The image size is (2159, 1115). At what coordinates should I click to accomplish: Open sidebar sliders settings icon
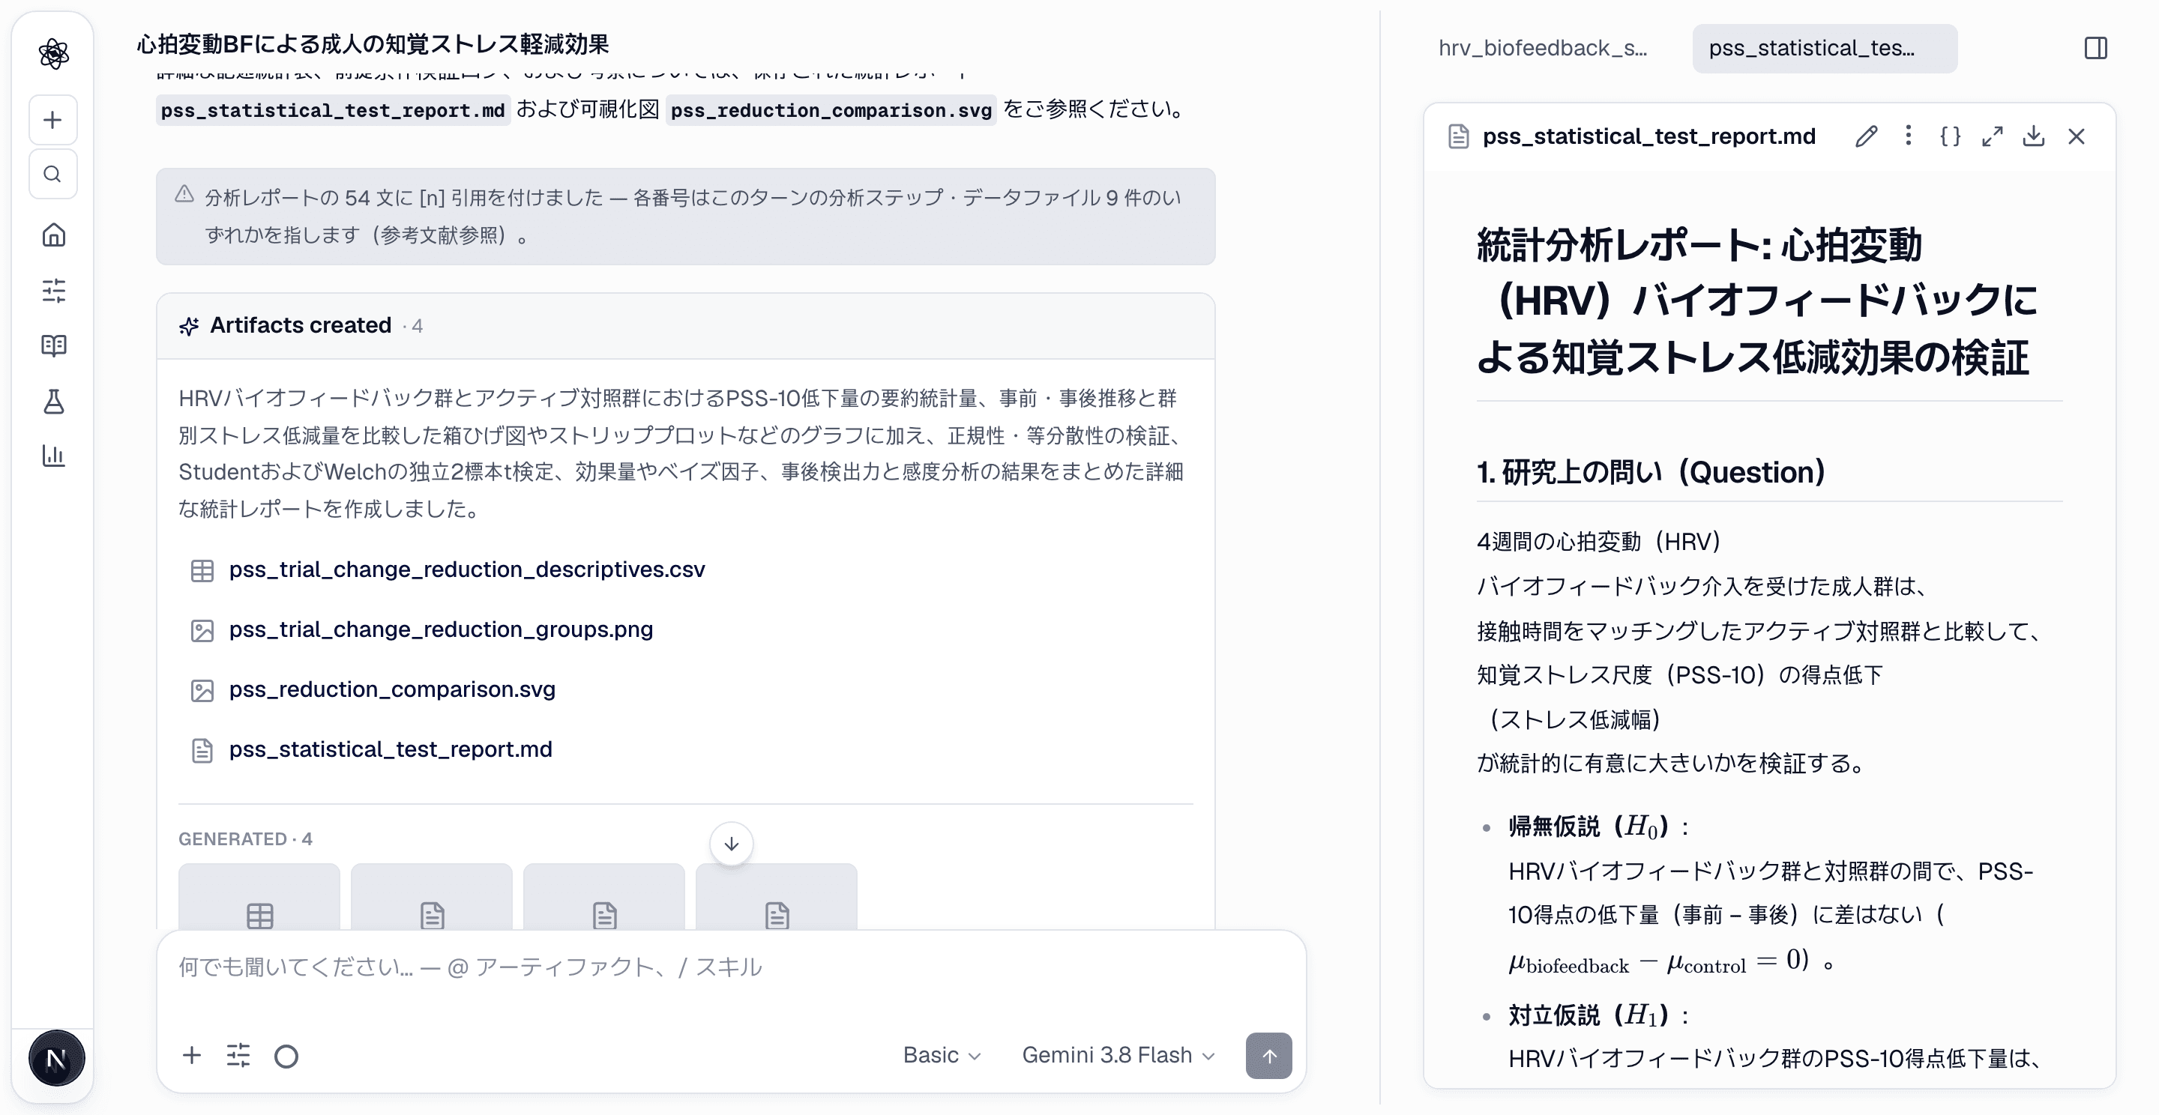click(x=54, y=291)
